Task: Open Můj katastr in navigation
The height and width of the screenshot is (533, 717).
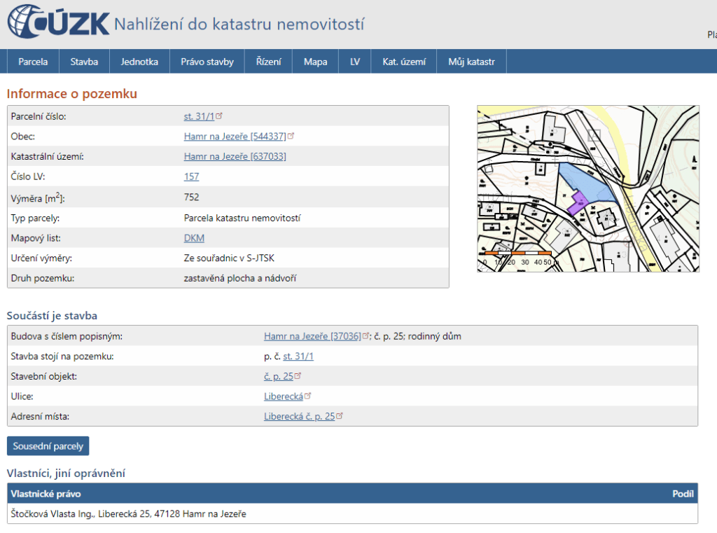Action: 471,62
